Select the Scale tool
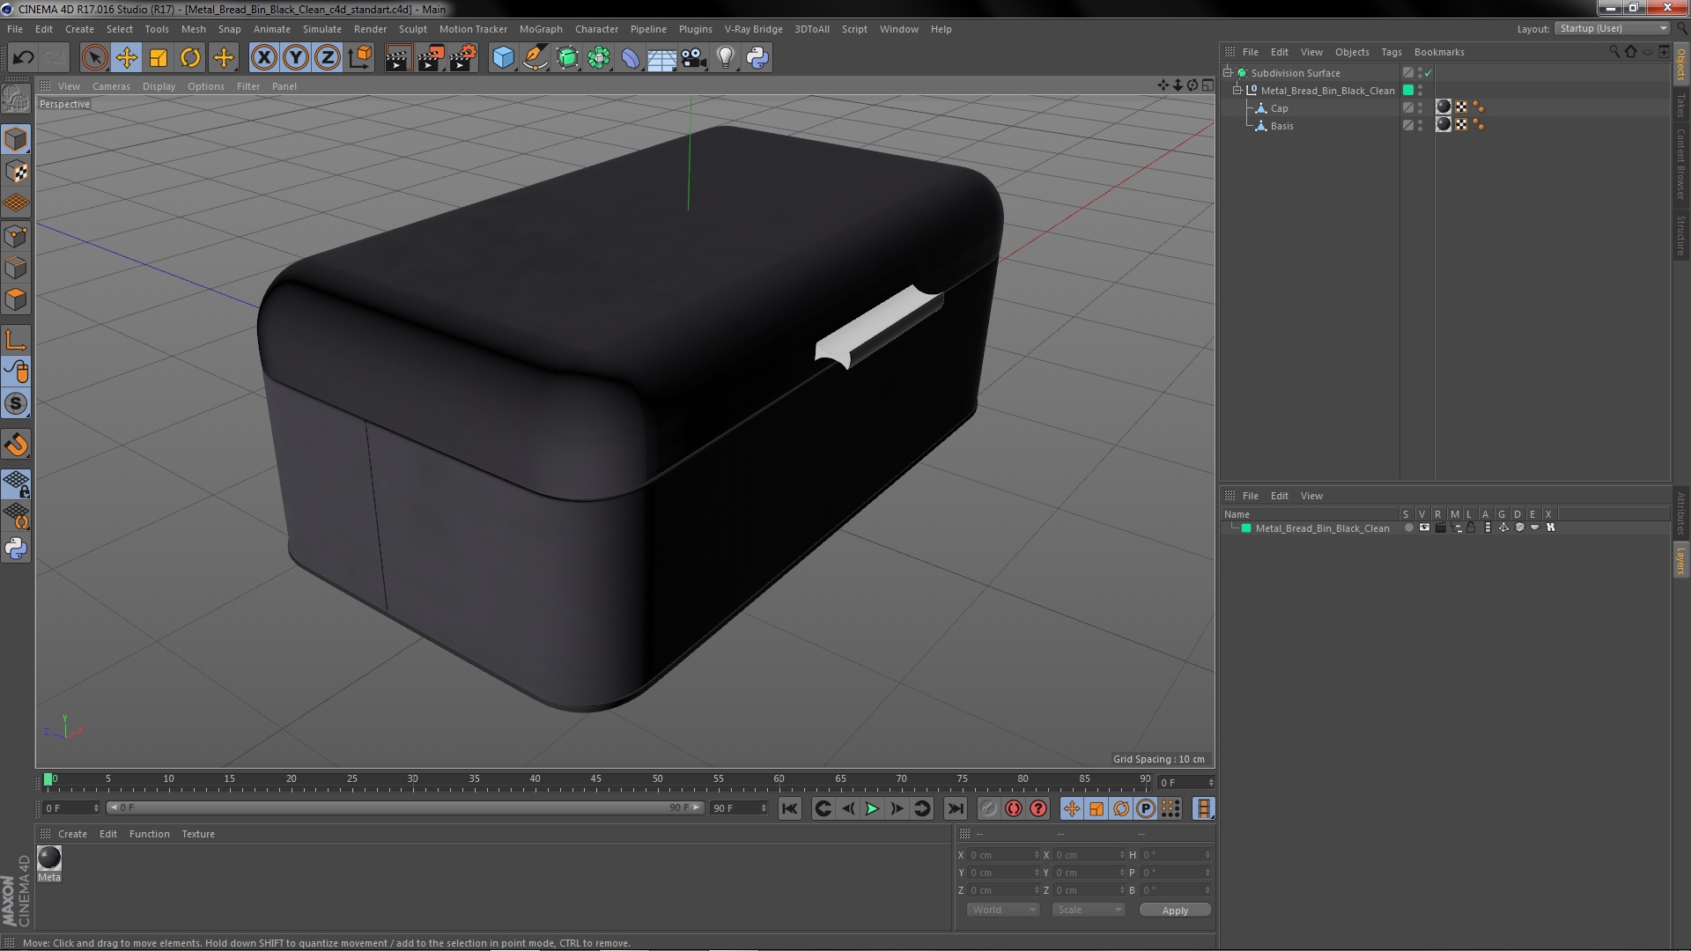 coord(159,58)
